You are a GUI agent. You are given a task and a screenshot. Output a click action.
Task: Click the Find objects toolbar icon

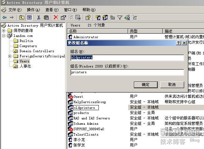tap(127, 18)
